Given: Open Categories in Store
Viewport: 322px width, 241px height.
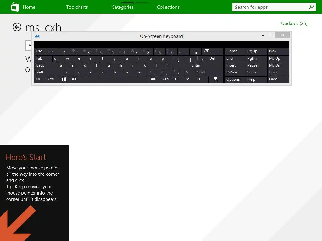Looking at the screenshot, I should click(x=123, y=7).
